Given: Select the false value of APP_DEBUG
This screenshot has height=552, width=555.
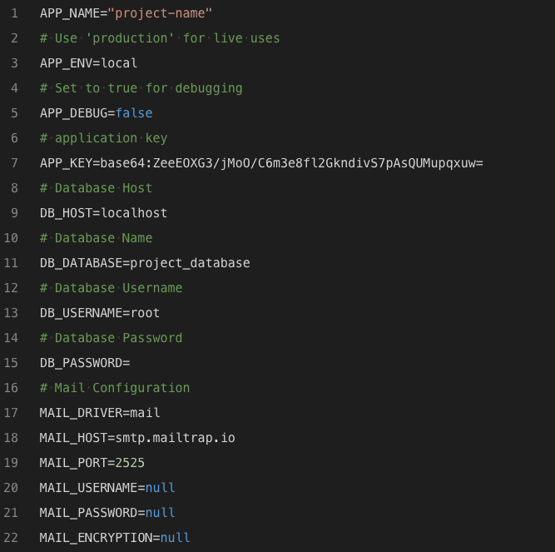Looking at the screenshot, I should pyautogui.click(x=134, y=113).
